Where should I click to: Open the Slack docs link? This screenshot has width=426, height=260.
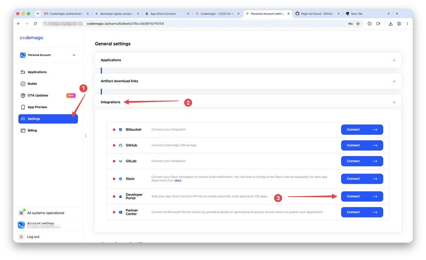coord(178,181)
